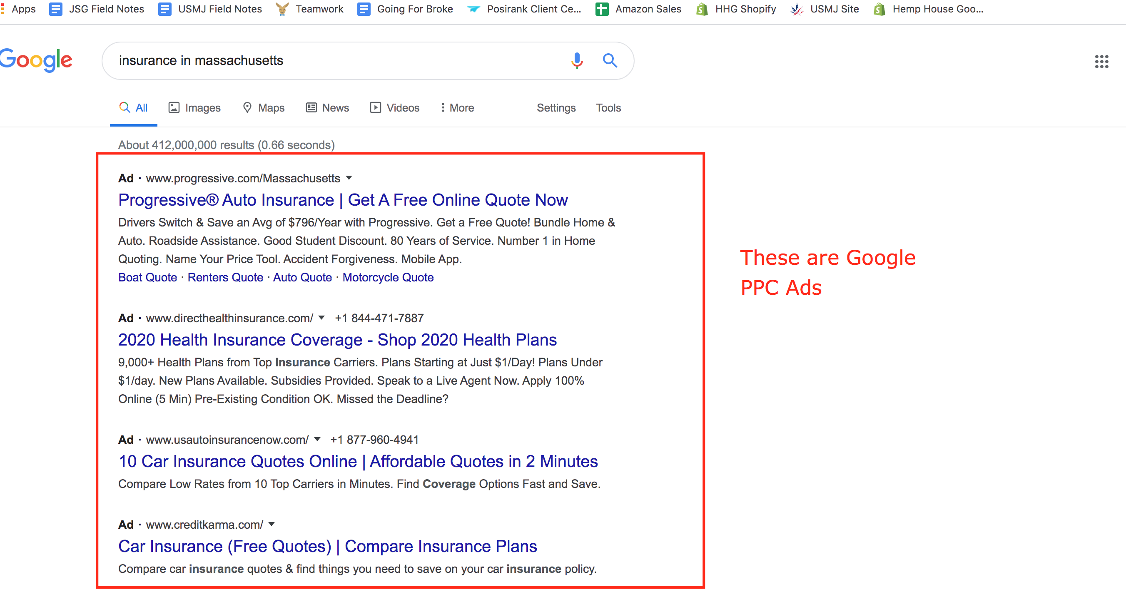Open 2020 Health Insurance Coverage ad

click(x=337, y=339)
